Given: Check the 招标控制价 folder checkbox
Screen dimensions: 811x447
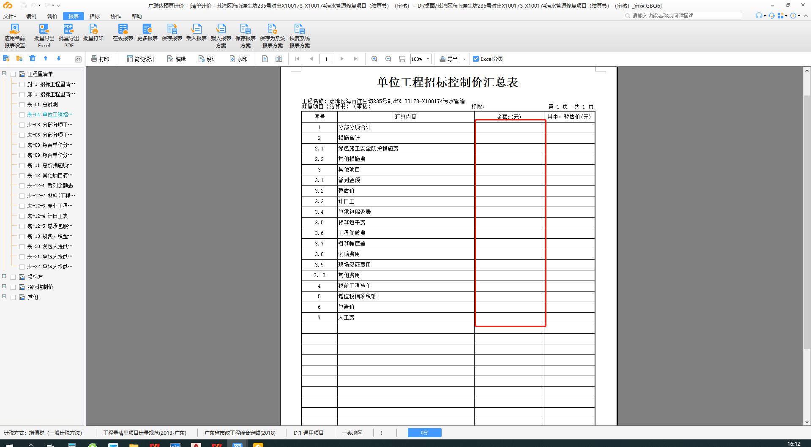Looking at the screenshot, I should pos(13,287).
